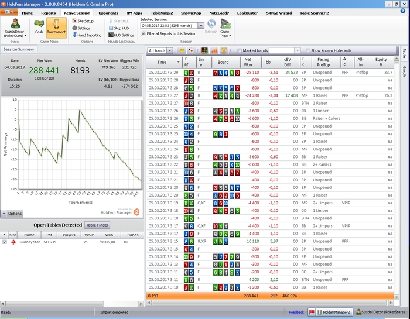Click the Session Summary tab
This screenshot has width=410, height=319.
point(19,49)
